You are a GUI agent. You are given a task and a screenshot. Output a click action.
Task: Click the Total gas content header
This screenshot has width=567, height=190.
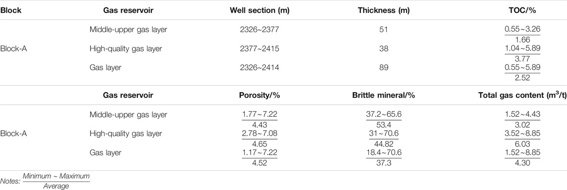(522, 95)
